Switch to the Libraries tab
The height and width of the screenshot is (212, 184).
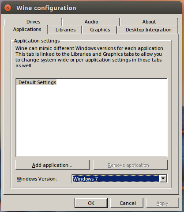pyautogui.click(x=65, y=30)
